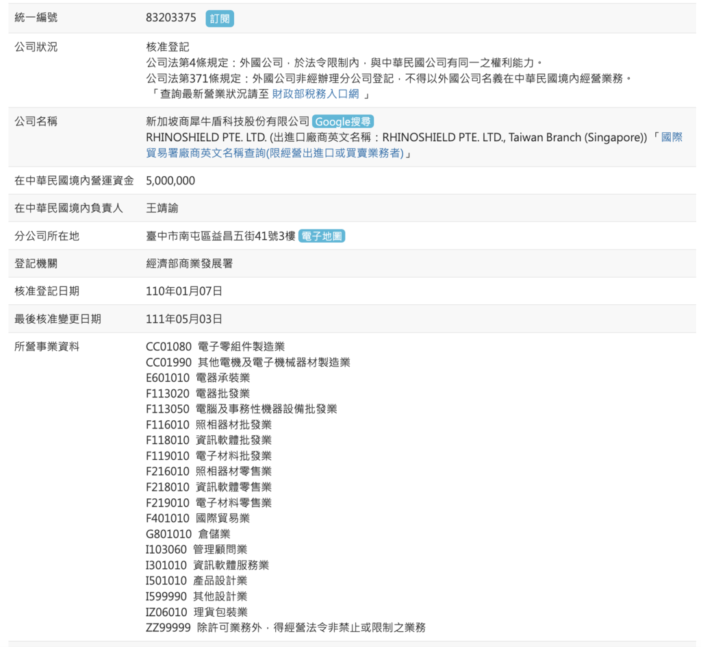Viewport: 701px width, 647px height.
Task: Click business item I301010 資訊軟體服務業
Action: click(207, 565)
